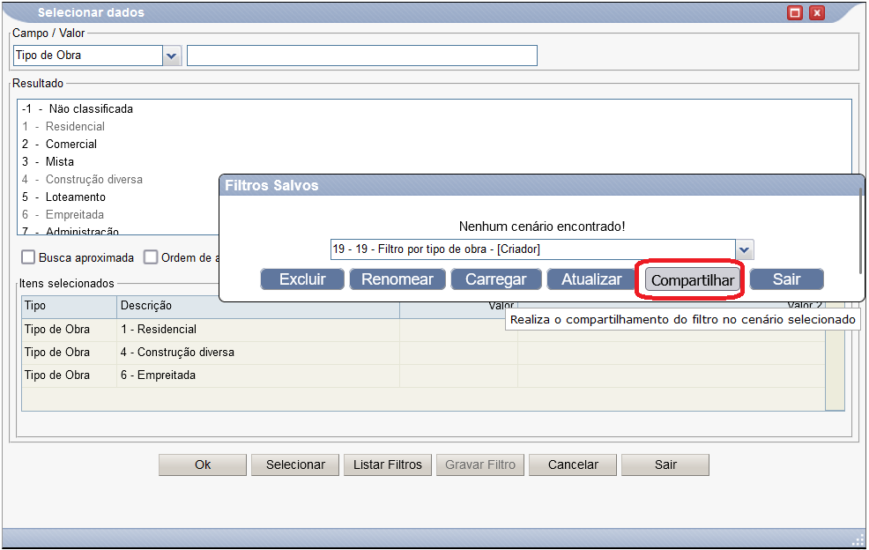Select the '6 - Empreitada' selected item row

(423, 375)
